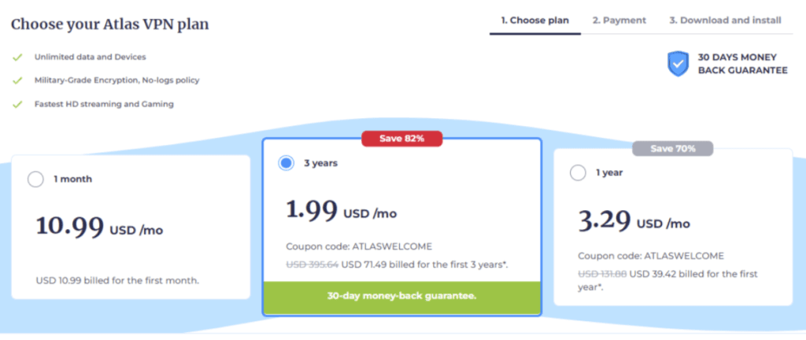
Task: Click the 1.99 USD /mo price
Action: (342, 211)
